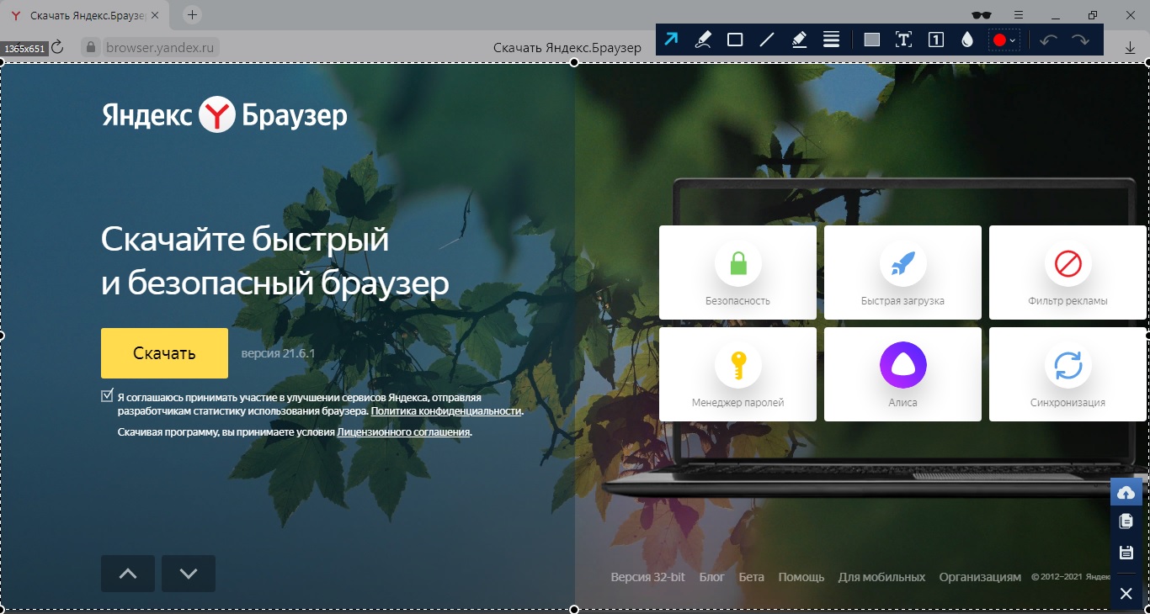Open the line thickness menu
The image size is (1150, 614).
coord(832,40)
